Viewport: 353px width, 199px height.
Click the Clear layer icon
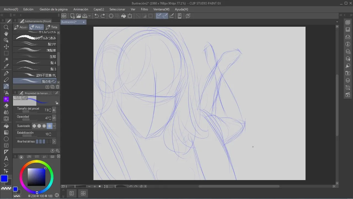(x=111, y=16)
